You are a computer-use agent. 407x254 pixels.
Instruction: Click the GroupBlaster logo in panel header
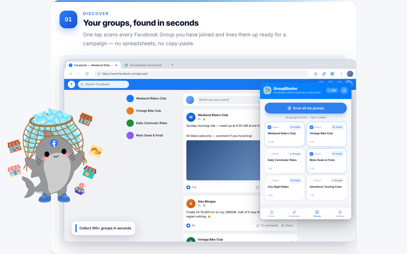pos(267,90)
